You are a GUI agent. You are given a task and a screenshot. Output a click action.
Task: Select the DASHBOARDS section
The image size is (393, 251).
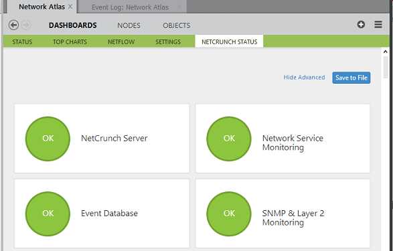coord(73,25)
